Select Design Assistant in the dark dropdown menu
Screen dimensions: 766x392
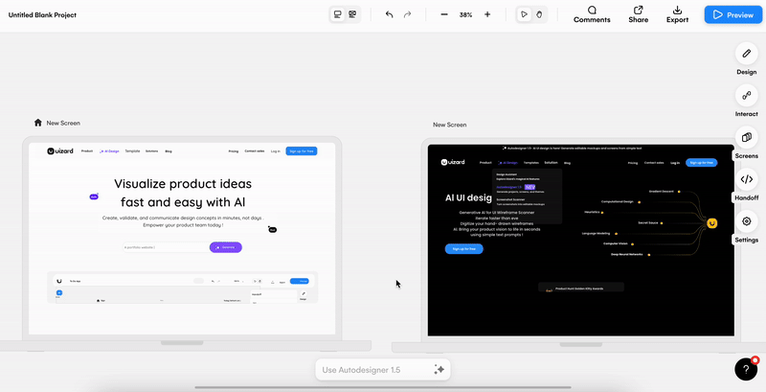point(507,174)
